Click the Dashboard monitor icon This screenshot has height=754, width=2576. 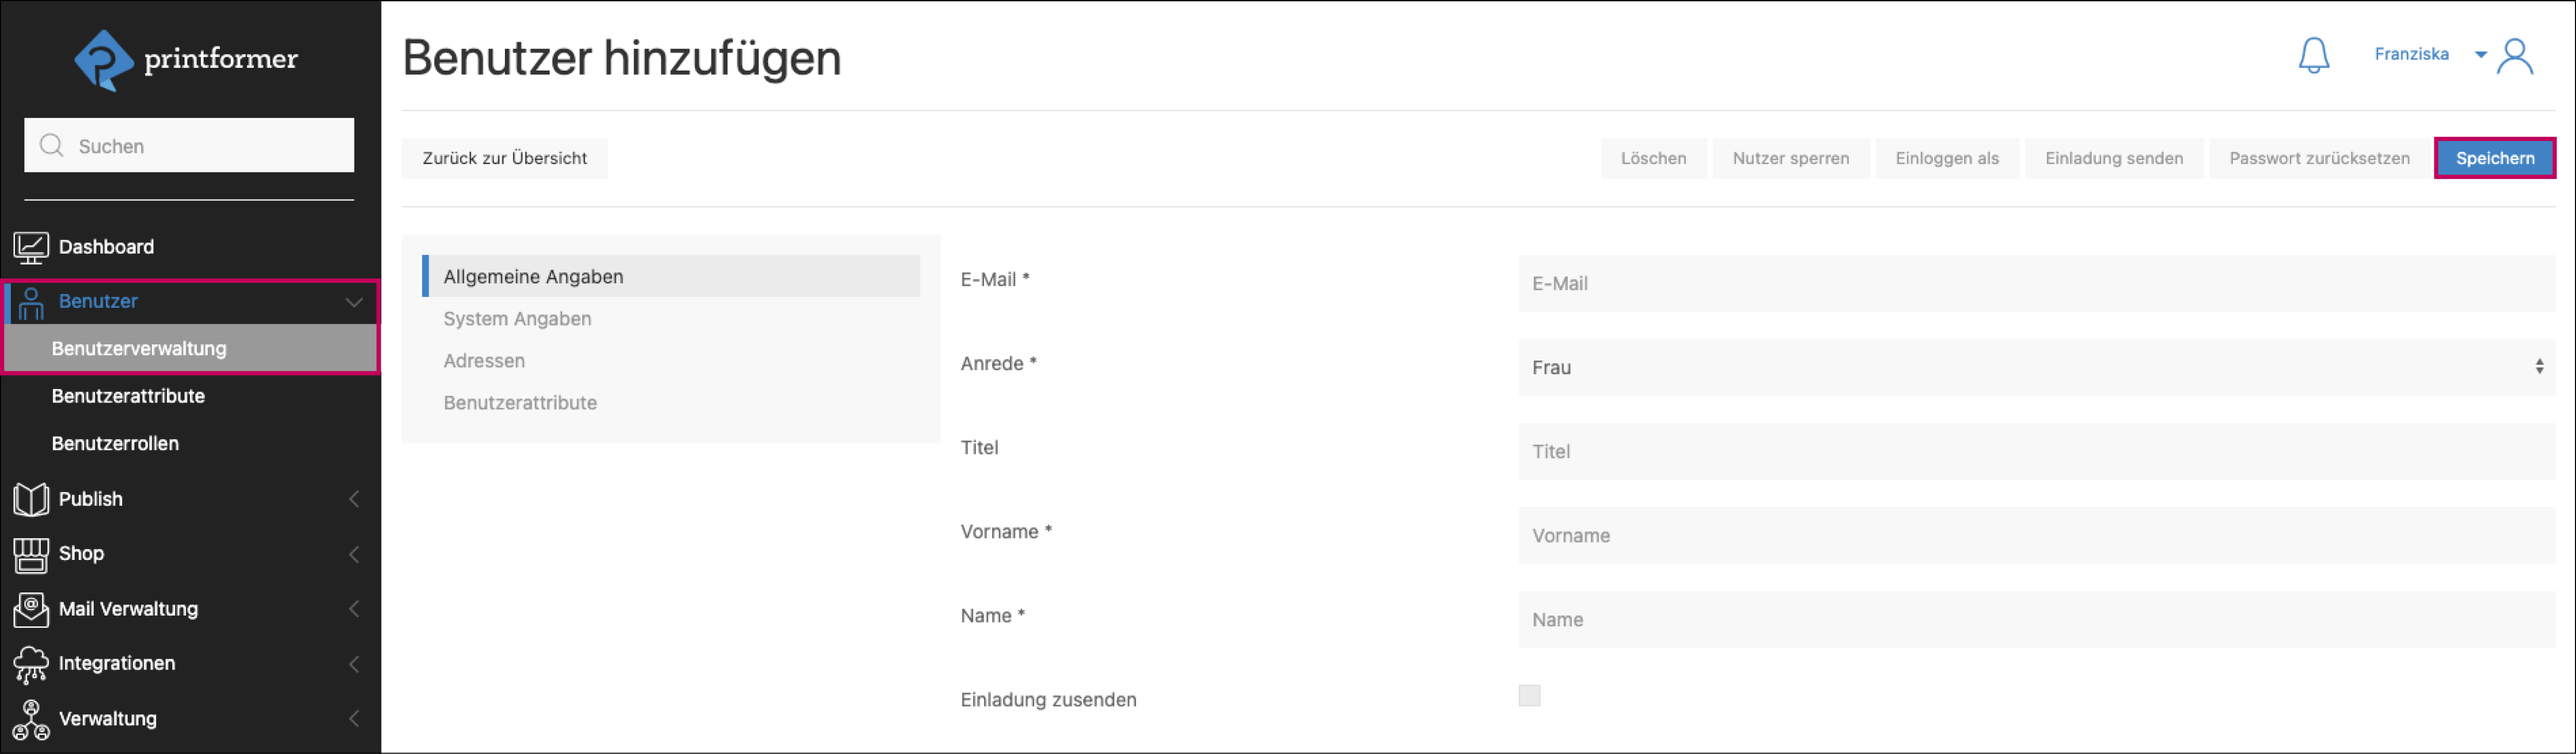[x=31, y=248]
